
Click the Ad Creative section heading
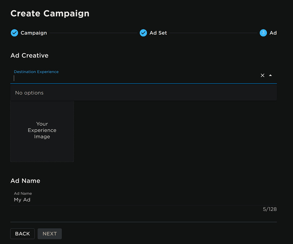tap(29, 55)
